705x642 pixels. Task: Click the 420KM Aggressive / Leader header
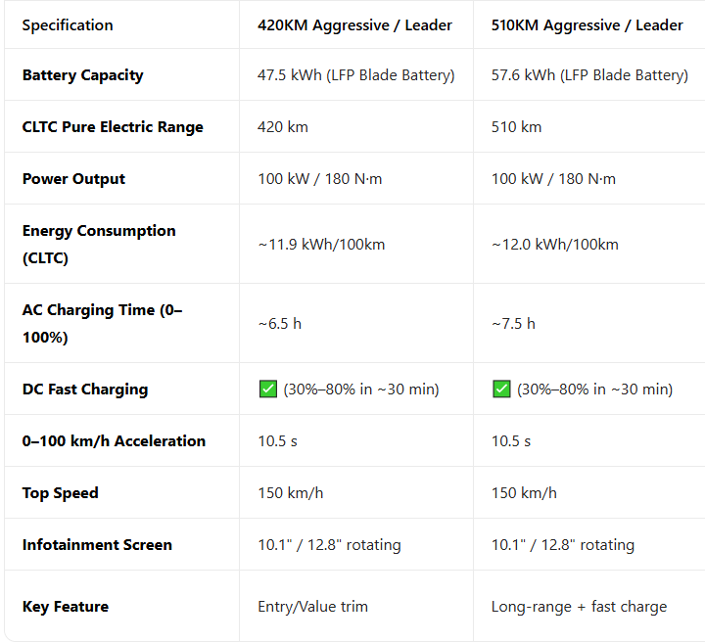(x=354, y=25)
